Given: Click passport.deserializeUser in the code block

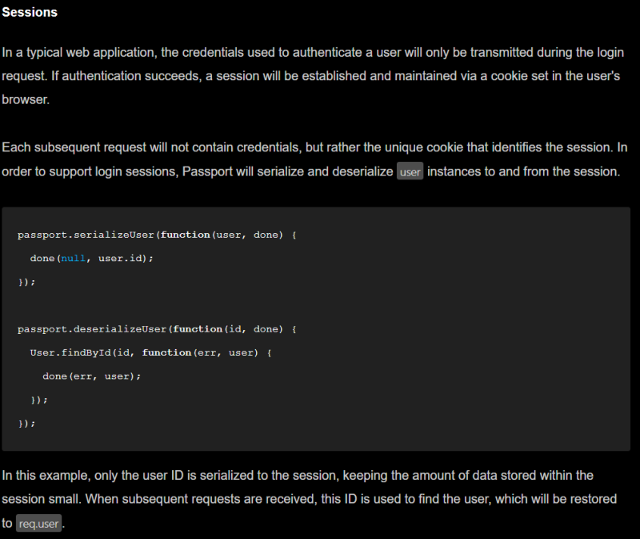Looking at the screenshot, I should 94,328.
